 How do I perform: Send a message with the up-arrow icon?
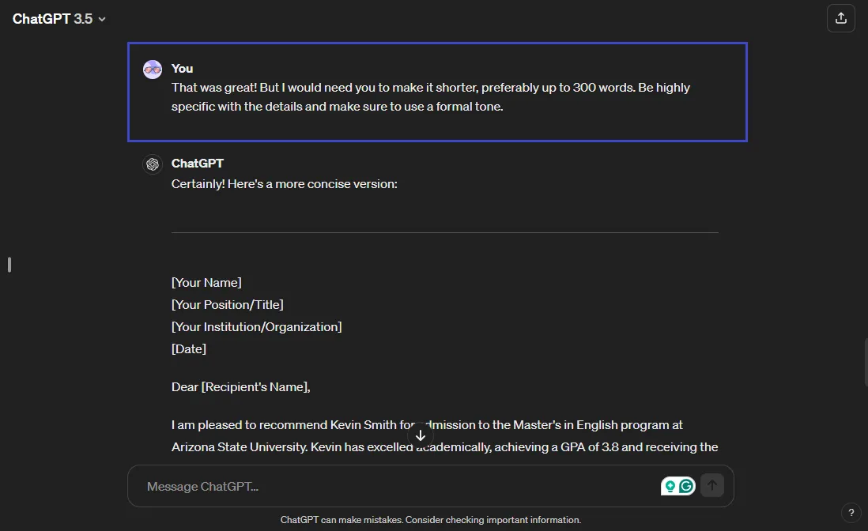click(711, 485)
